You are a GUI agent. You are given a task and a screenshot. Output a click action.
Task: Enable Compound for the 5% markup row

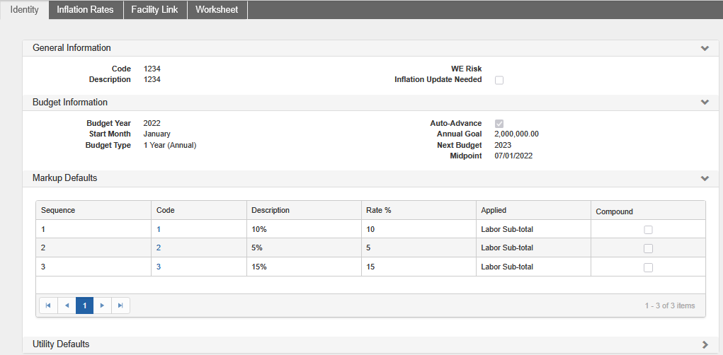[x=648, y=248]
